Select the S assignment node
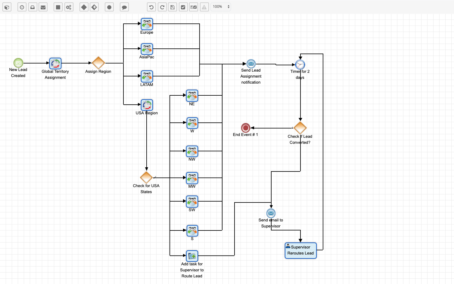This screenshot has height=284, width=454. tap(192, 231)
